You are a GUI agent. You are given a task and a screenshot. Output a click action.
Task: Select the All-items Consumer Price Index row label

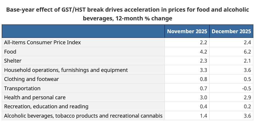pyautogui.click(x=43, y=43)
